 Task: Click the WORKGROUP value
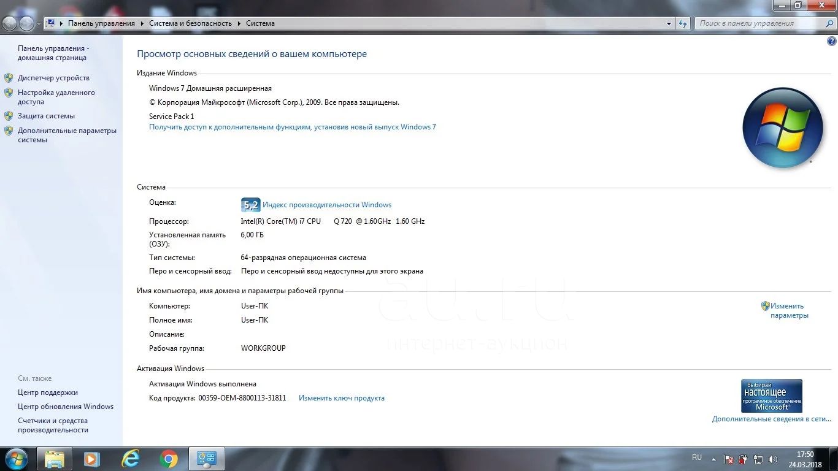click(x=263, y=348)
